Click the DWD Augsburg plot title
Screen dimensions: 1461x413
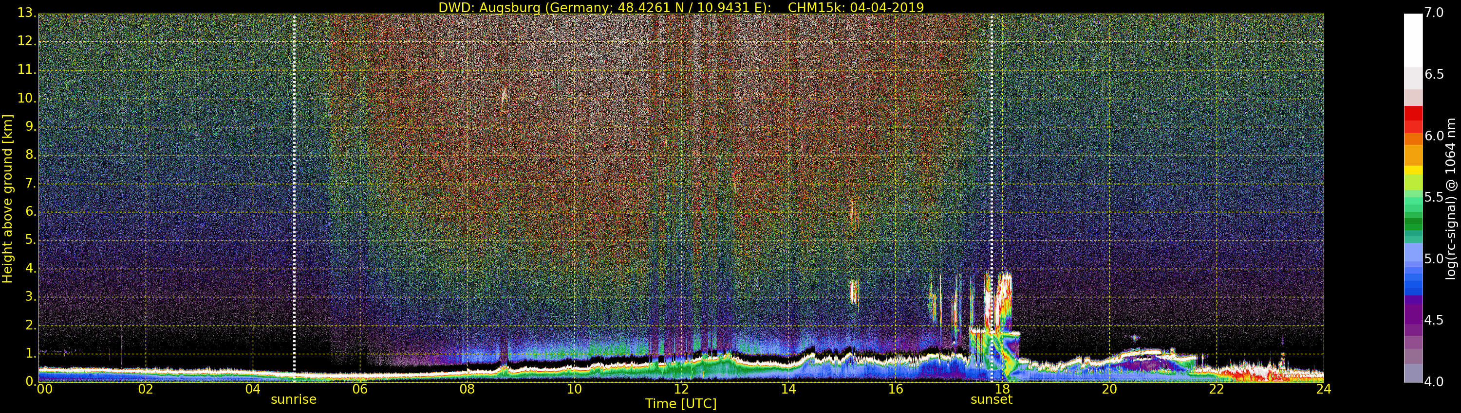point(681,7)
